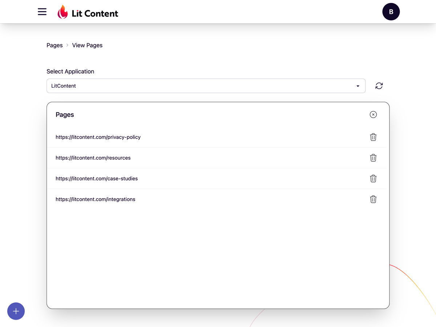The width and height of the screenshot is (436, 327).
Task: Select the case-studies URL entry
Action: (x=97, y=178)
